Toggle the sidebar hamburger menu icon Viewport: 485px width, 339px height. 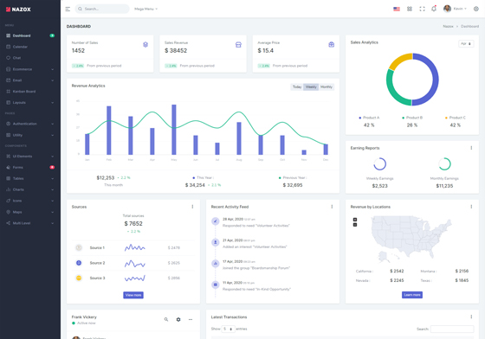tap(68, 9)
